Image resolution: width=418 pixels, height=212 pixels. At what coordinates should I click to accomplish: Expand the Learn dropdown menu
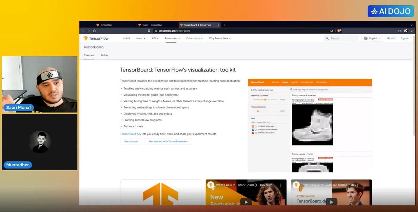point(140,38)
